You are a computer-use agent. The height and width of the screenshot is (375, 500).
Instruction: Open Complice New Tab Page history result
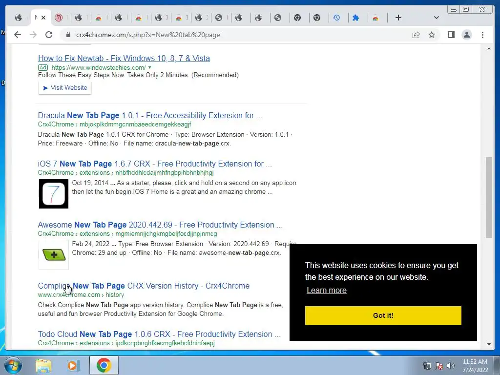[144, 286]
